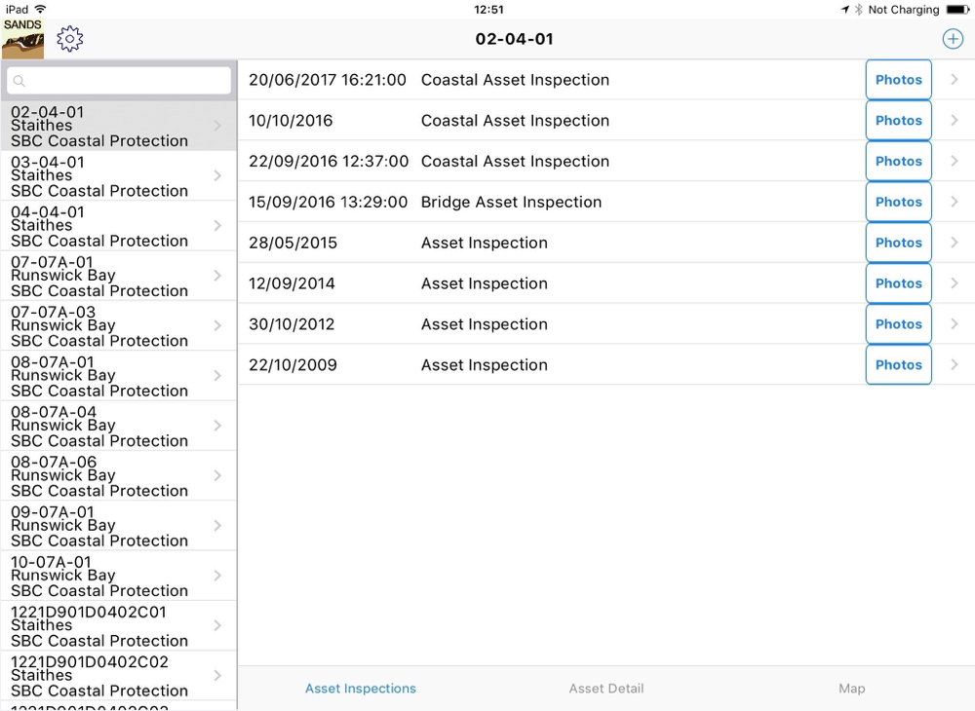Select asset 08-07A-06 Runswick Bay
Viewport: 975px width, 711px height.
(119, 476)
